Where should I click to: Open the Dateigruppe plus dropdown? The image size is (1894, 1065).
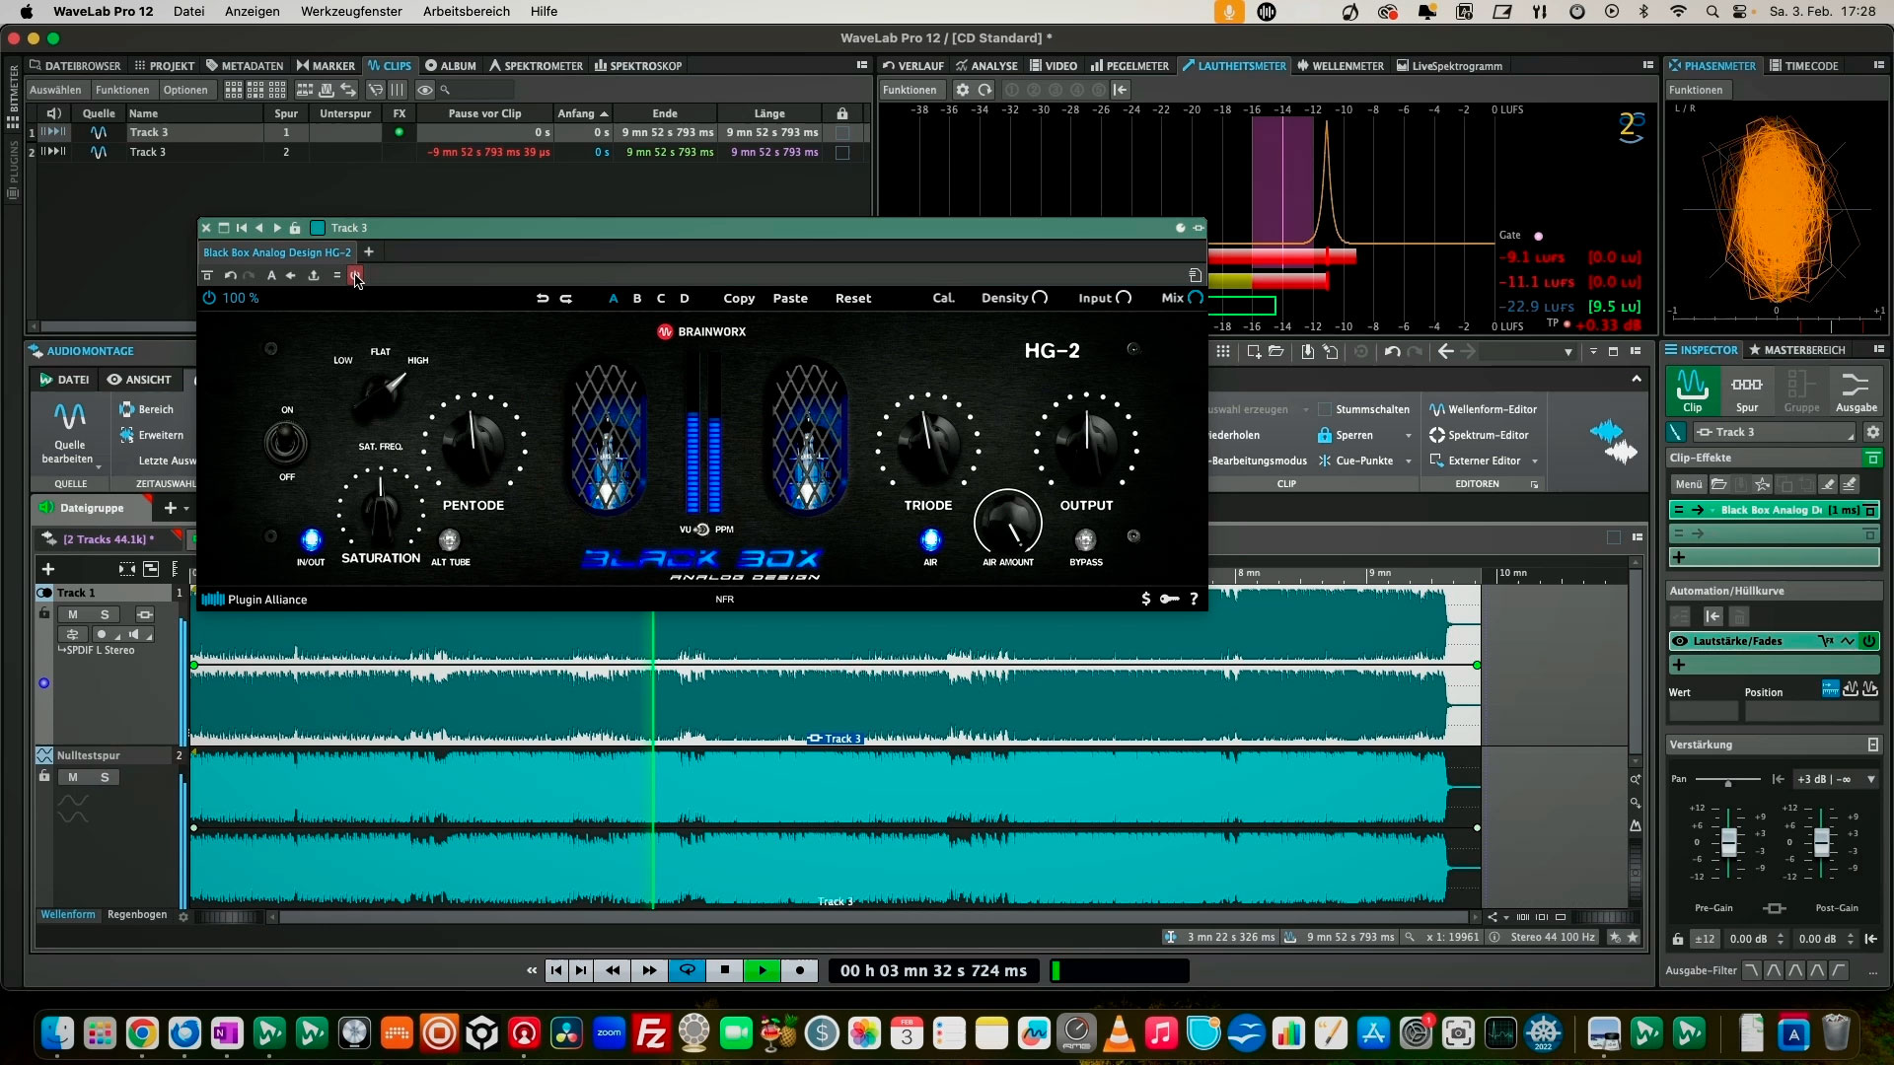(x=176, y=508)
